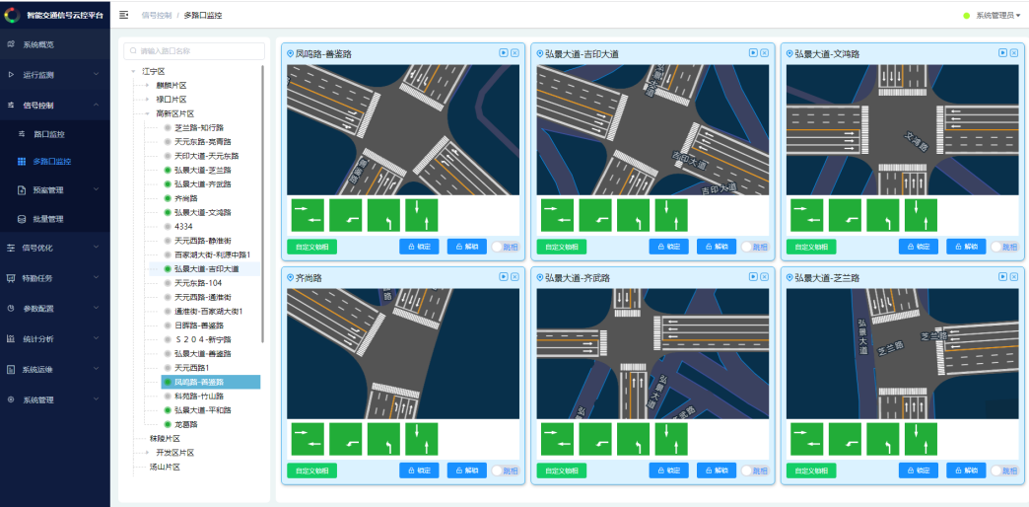Image resolution: width=1029 pixels, height=507 pixels.
Task: Collapse the 高新区片区 tree node
Action: [146, 113]
